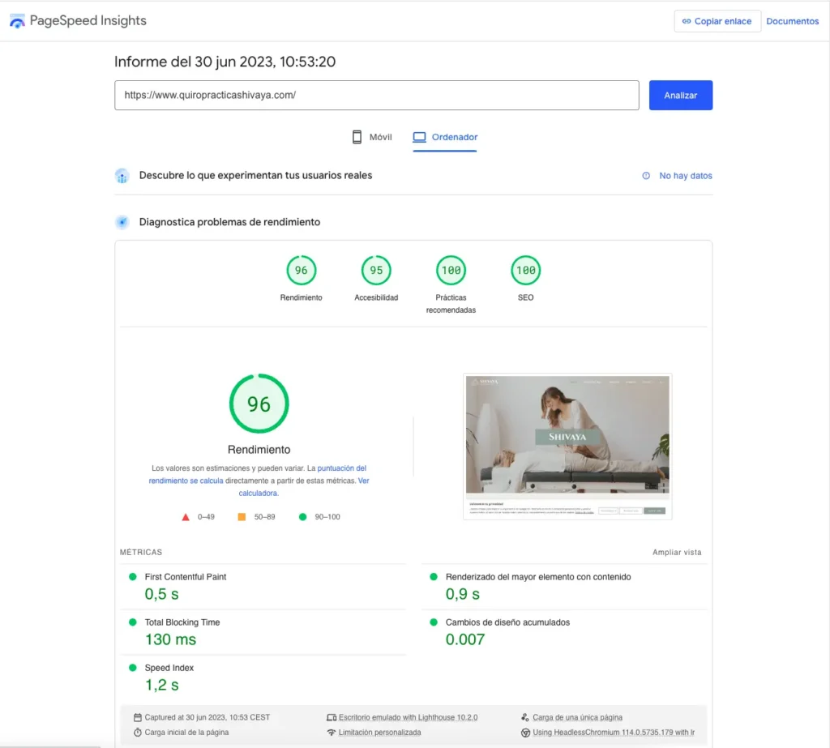Screen dimensions: 830x748
Task: Click Escritorio emulado with Lighthouse 10.2.0
Action: coord(409,718)
